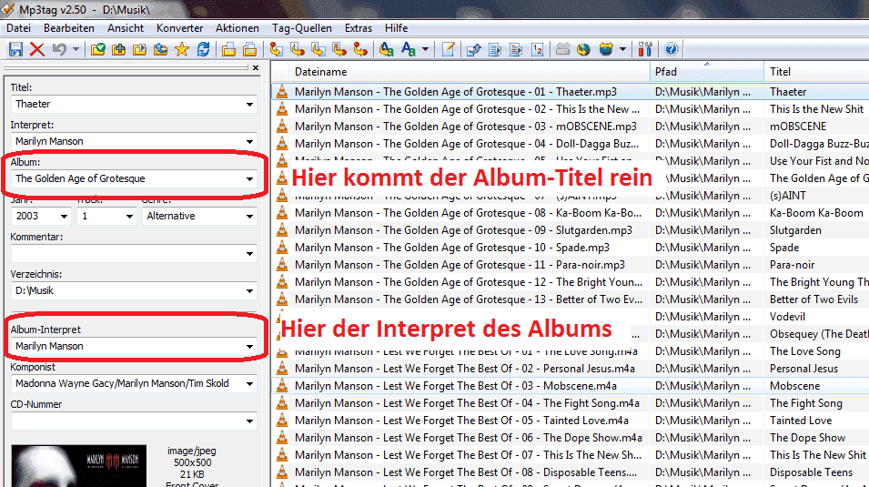
Task: Click the album cover art thumbnail
Action: click(x=78, y=466)
